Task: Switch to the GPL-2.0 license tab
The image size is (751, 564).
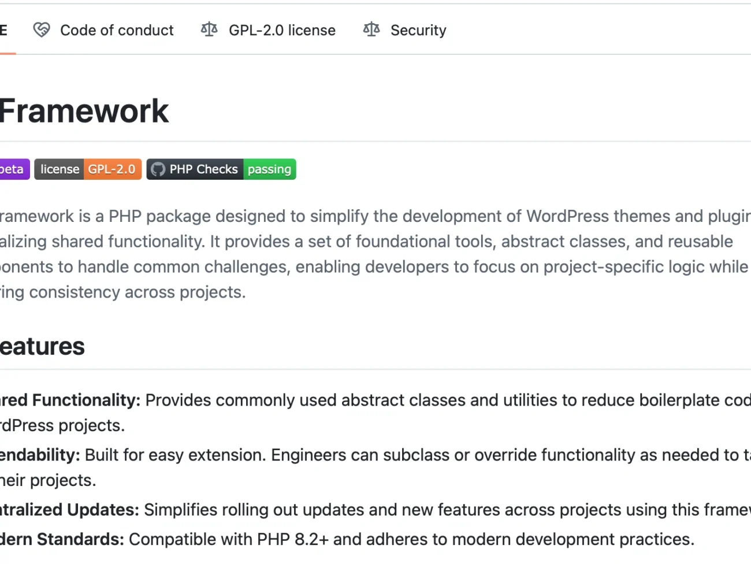Action: [x=282, y=30]
